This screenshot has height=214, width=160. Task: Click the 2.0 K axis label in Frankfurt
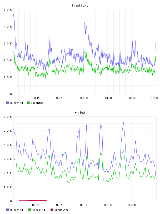coord(8,61)
